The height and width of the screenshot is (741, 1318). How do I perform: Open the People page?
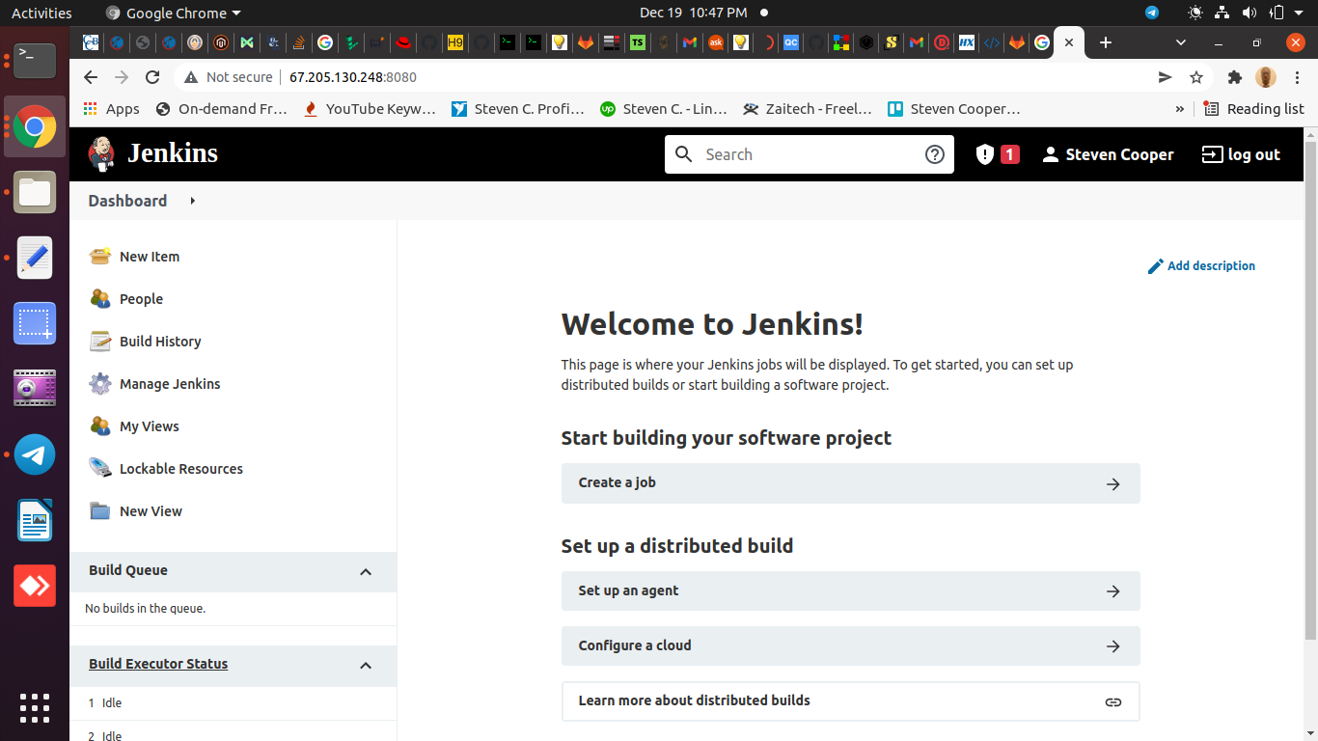pyautogui.click(x=141, y=299)
